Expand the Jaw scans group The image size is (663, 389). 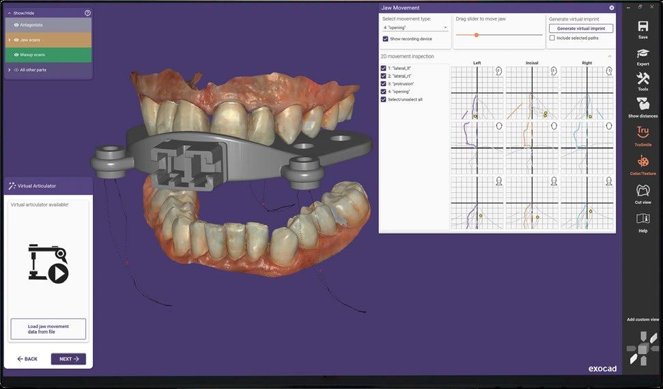pyautogui.click(x=10, y=40)
